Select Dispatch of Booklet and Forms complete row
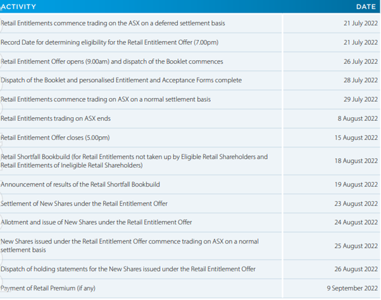This screenshot has height=300, width=381. (121, 80)
